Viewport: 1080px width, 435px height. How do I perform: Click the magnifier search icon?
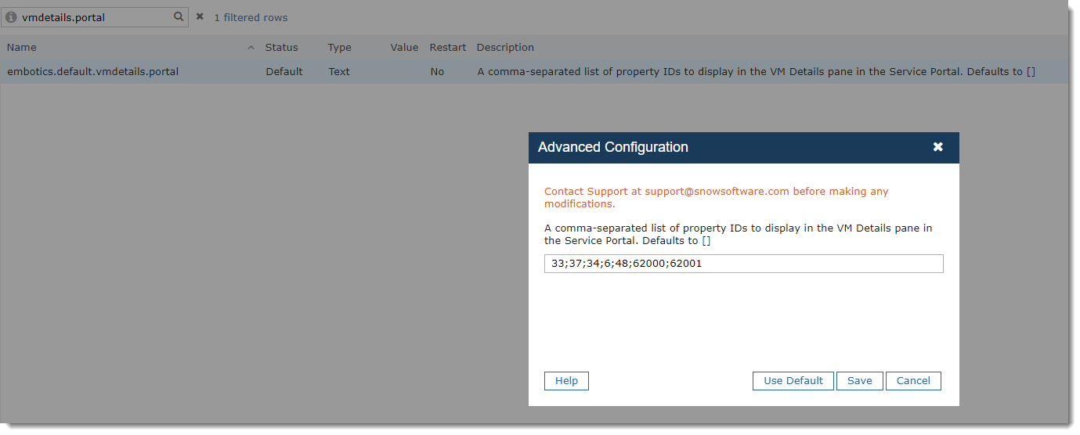tap(179, 16)
